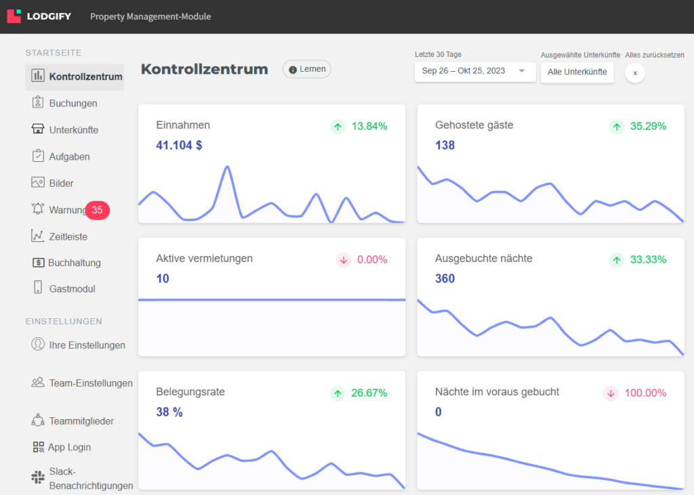Click the Sep 26 – Okt 25, 2023 date text
Screen dimensions: 694x495
tap(464, 71)
